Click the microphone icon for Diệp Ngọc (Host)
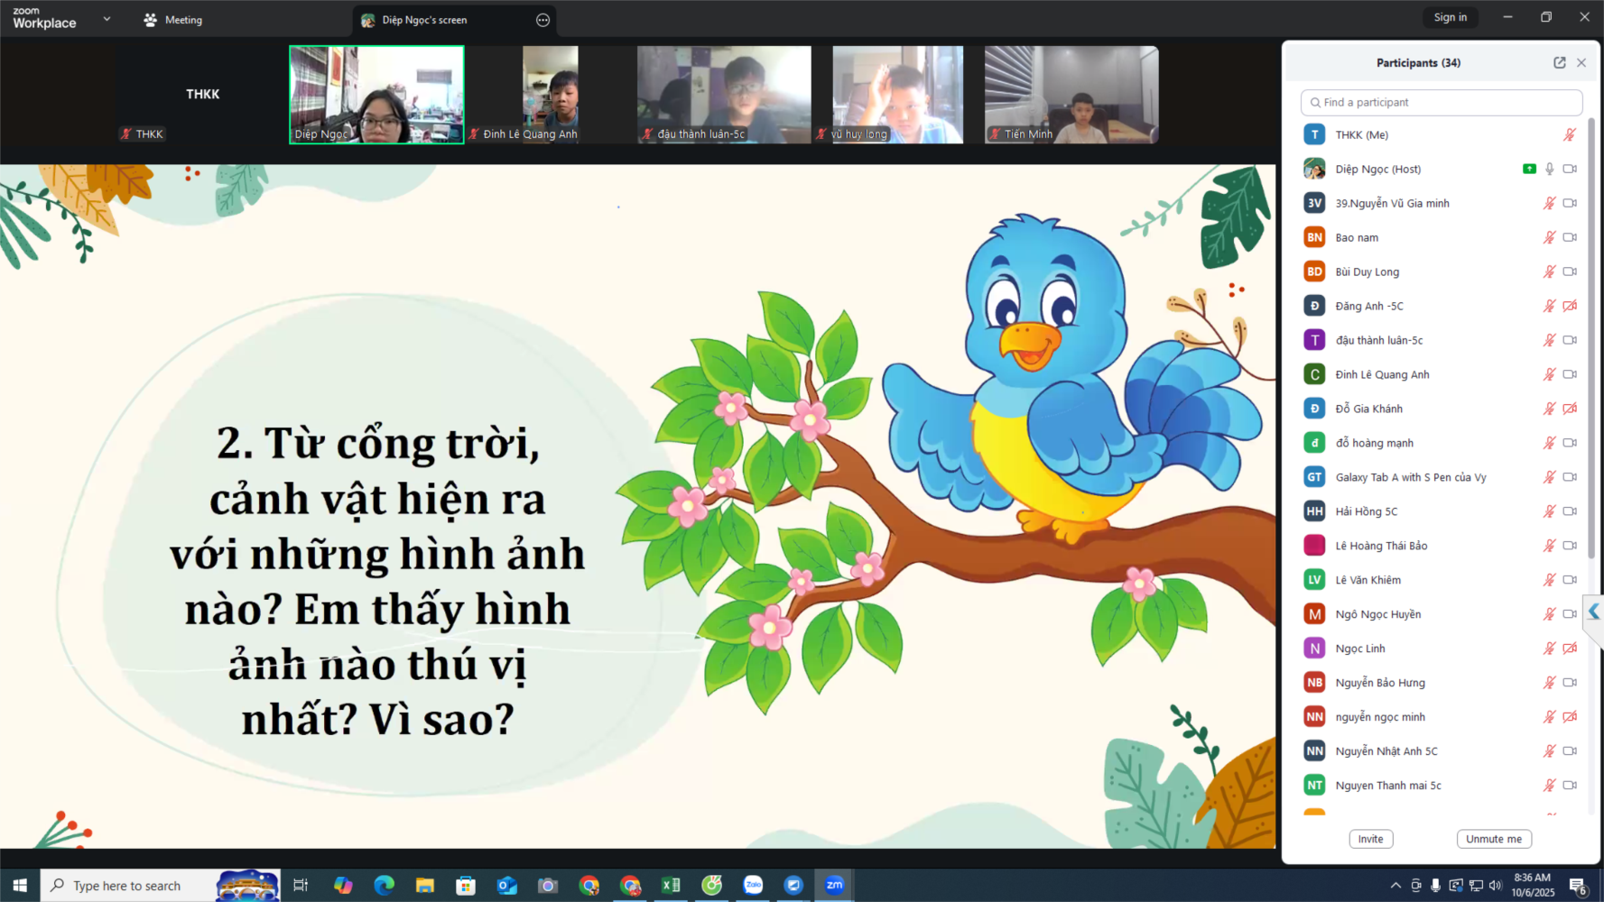The image size is (1604, 902). 1549,169
